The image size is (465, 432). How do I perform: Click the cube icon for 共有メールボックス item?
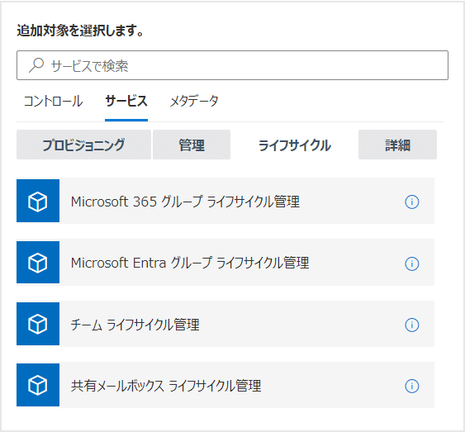(x=38, y=385)
